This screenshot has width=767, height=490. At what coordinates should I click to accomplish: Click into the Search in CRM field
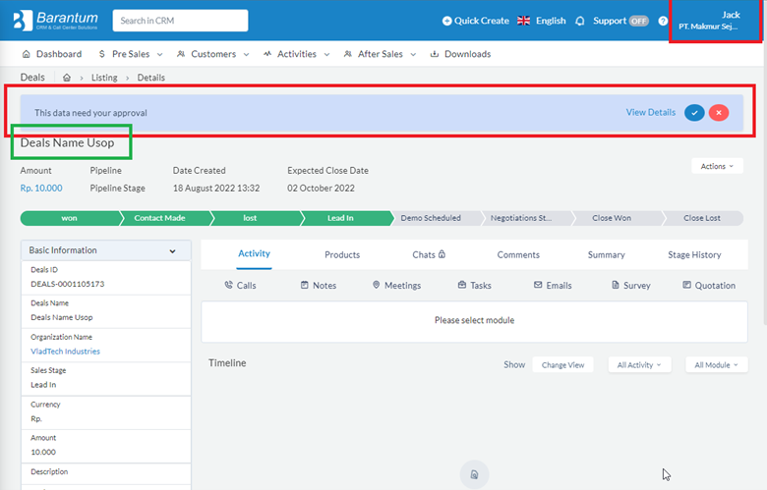pos(180,21)
